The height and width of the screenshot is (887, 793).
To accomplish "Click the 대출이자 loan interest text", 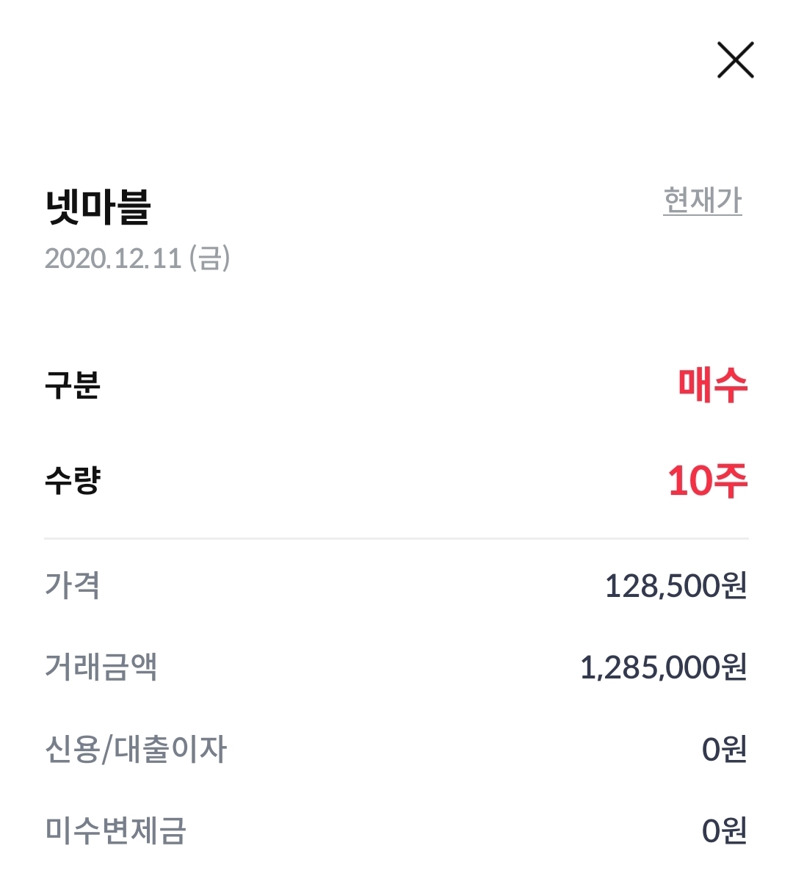I will click(x=170, y=749).
